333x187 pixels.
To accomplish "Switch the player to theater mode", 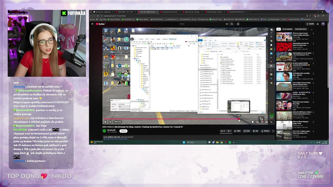I will pyautogui.click(x=266, y=122).
